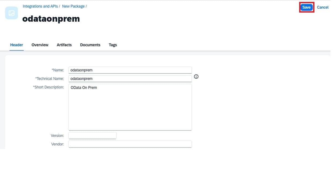Switch to the Overview tab
The width and height of the screenshot is (334, 175).
coord(40,45)
